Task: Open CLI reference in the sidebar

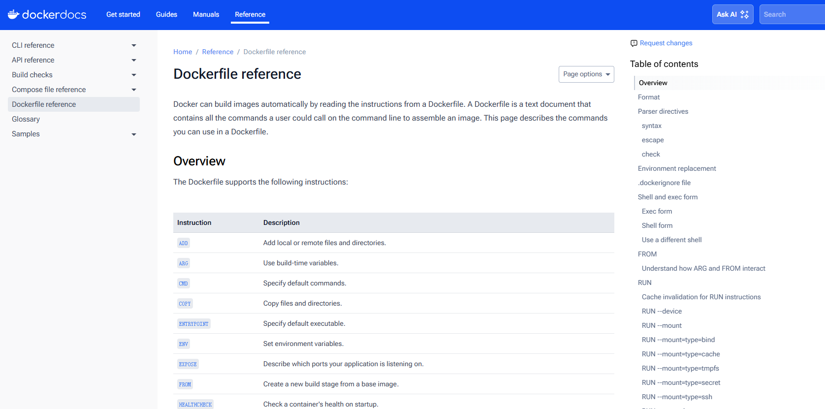Action: pos(33,45)
